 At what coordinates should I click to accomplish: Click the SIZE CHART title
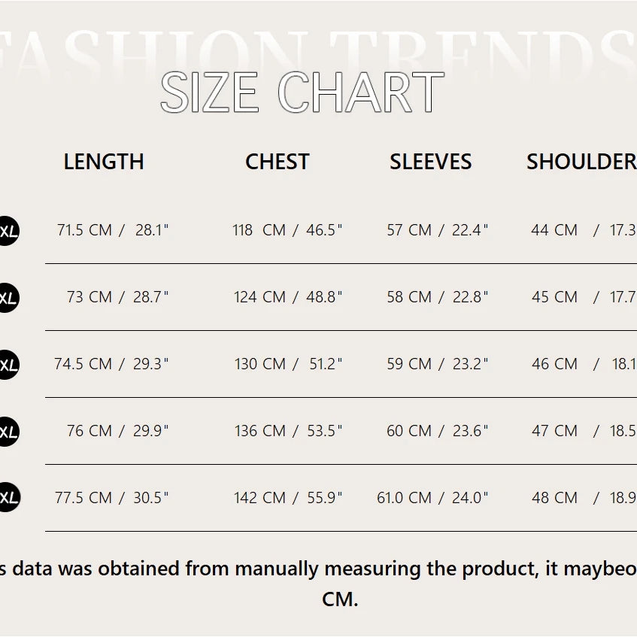[302, 93]
